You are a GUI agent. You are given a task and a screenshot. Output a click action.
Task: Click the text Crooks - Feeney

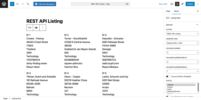[x=35, y=38]
